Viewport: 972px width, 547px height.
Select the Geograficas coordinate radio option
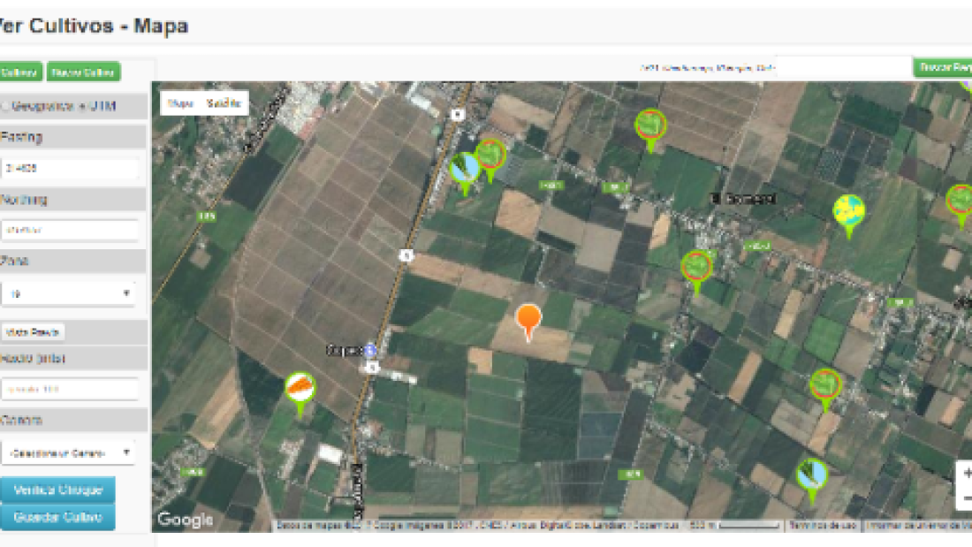coord(5,106)
